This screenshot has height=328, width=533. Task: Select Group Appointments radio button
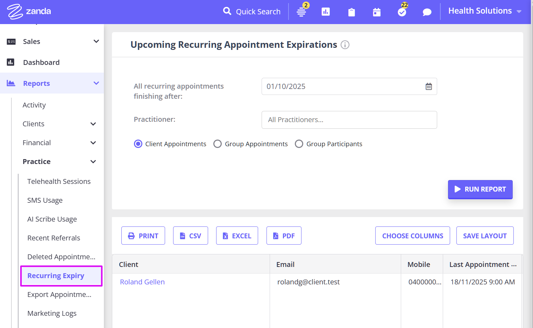click(218, 144)
